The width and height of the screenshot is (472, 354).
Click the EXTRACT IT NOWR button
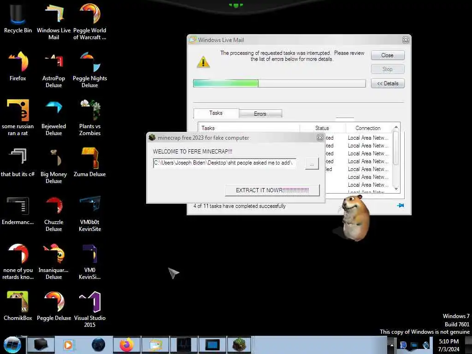tap(272, 190)
